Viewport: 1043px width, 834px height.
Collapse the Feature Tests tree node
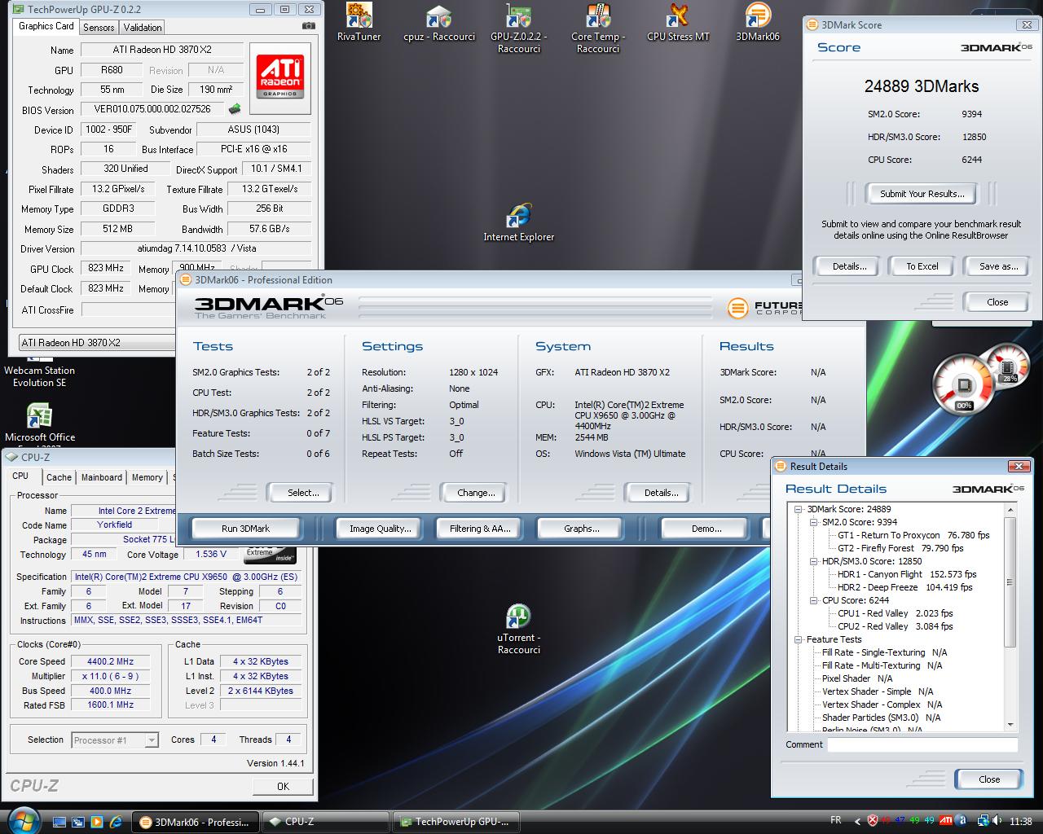pyautogui.click(x=800, y=639)
